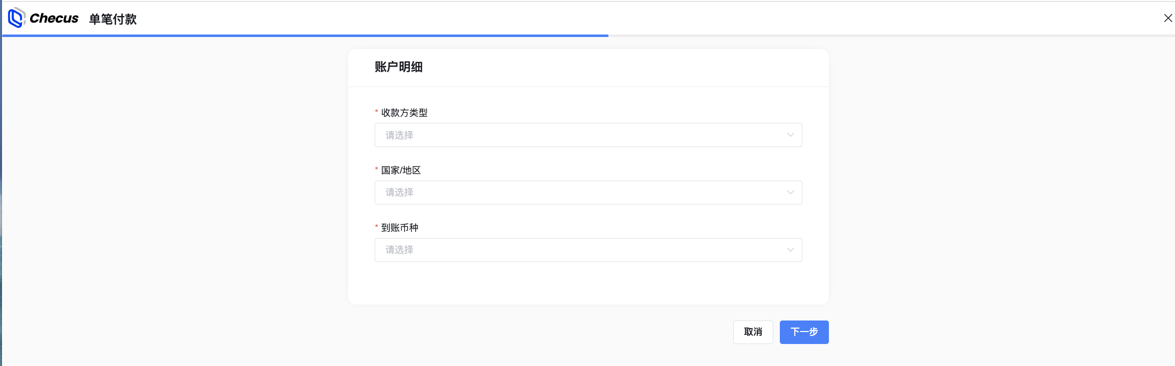Click the 单笔付款 page title
Viewport: 1175px width, 366px height.
click(113, 19)
